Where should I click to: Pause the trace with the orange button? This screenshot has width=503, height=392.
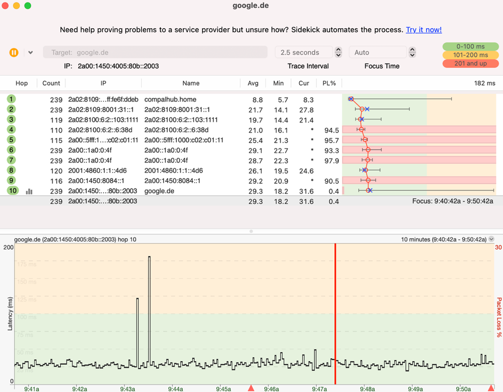tap(14, 52)
